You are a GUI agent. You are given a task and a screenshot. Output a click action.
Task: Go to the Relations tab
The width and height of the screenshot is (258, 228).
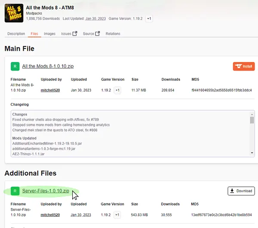[x=113, y=34]
